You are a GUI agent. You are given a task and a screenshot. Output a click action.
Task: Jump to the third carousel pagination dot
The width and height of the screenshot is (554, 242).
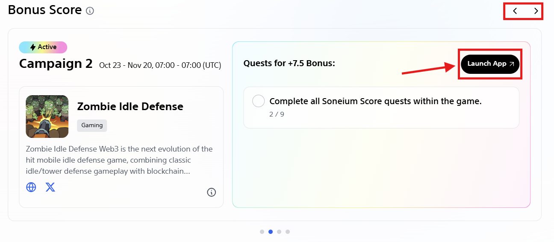(x=279, y=232)
